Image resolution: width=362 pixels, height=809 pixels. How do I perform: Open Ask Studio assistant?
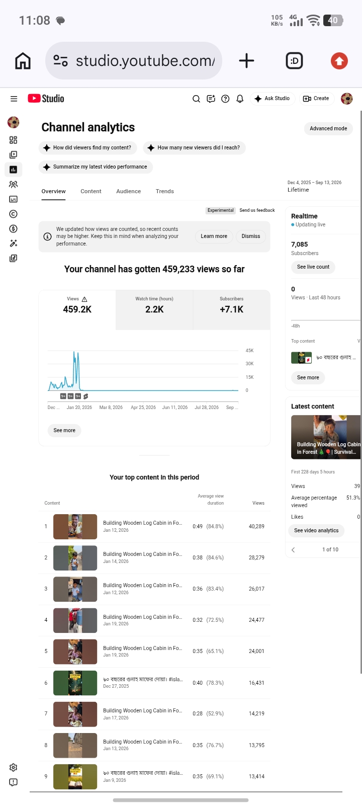pos(272,99)
